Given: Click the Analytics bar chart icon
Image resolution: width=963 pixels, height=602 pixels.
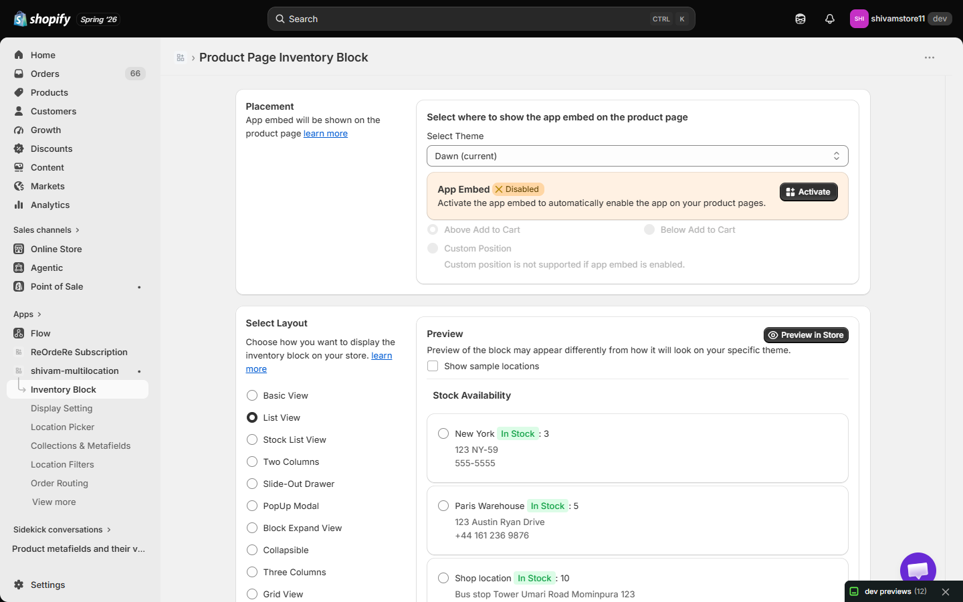Looking at the screenshot, I should tap(19, 205).
